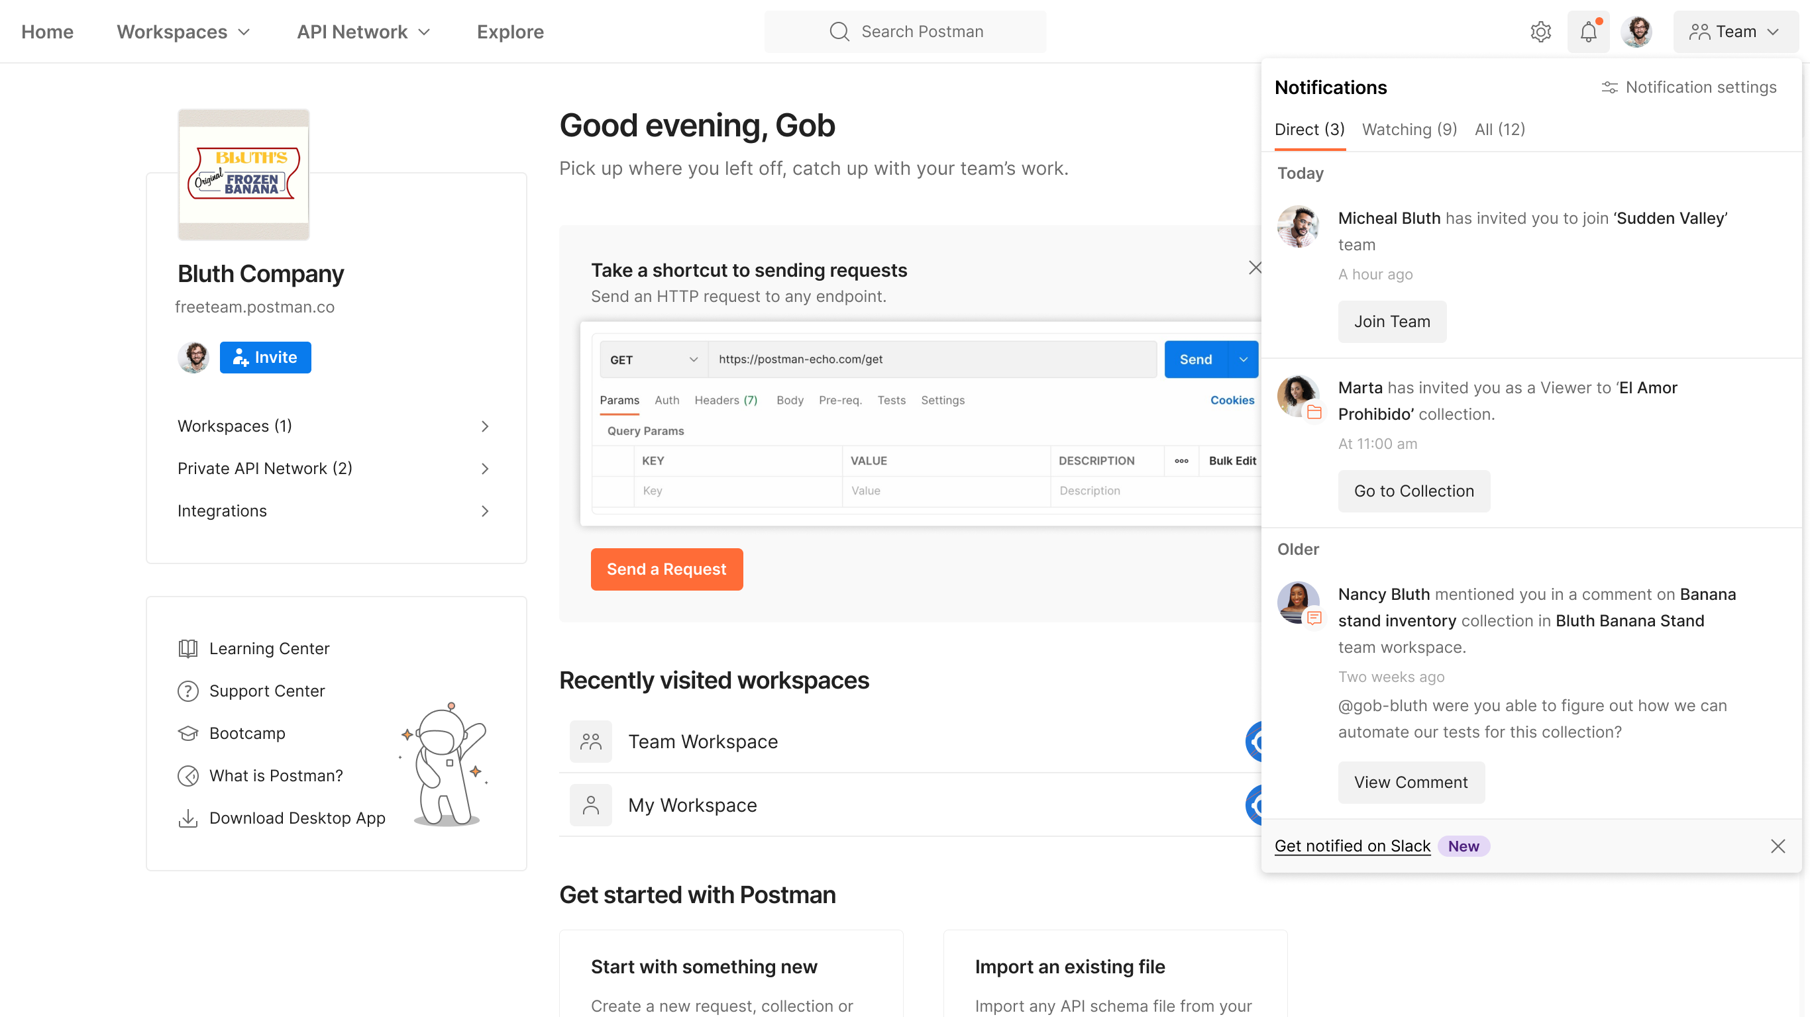Click the Bluth's Frozen Banana logo
Screen dimensions: 1810x1017
243,175
